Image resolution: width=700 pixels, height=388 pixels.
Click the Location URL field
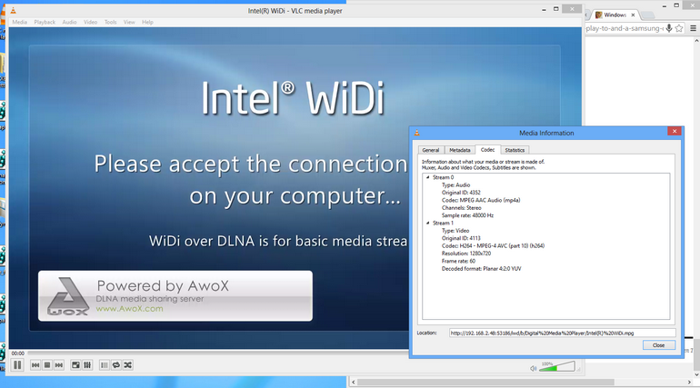(562, 333)
